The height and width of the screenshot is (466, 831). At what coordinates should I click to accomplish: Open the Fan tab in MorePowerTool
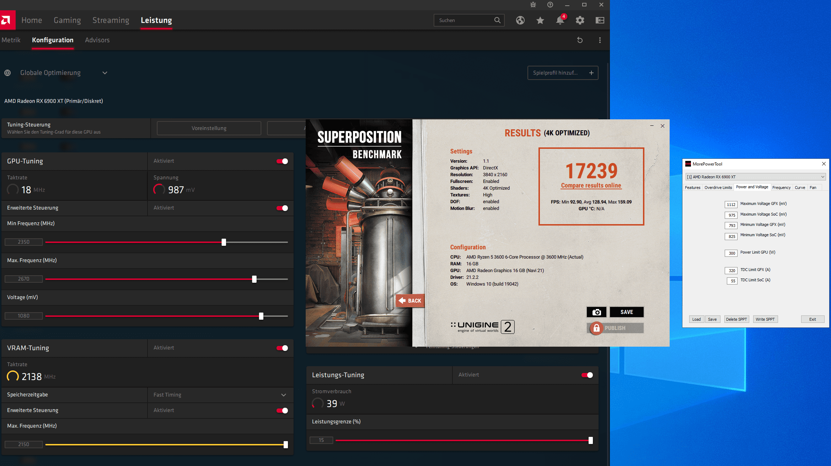point(813,188)
